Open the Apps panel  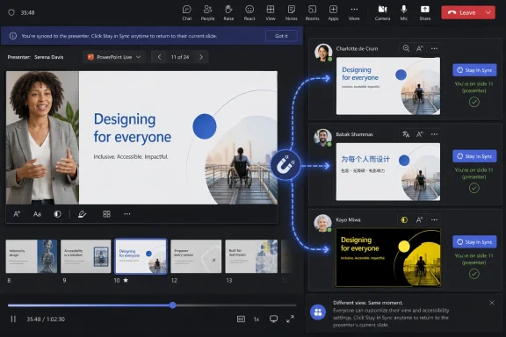pos(333,13)
